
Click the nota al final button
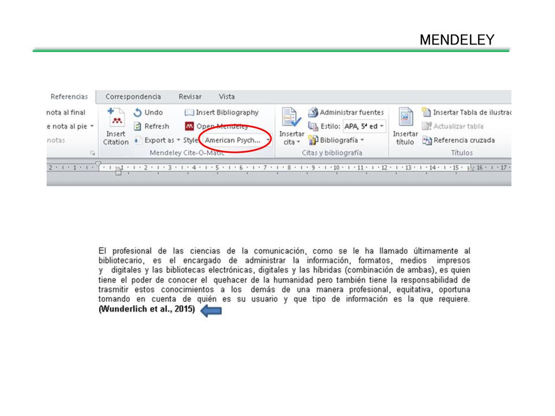[66, 113]
